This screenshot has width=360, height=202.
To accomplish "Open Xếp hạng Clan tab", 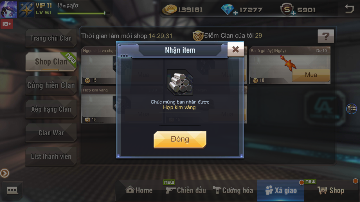I will [51, 109].
